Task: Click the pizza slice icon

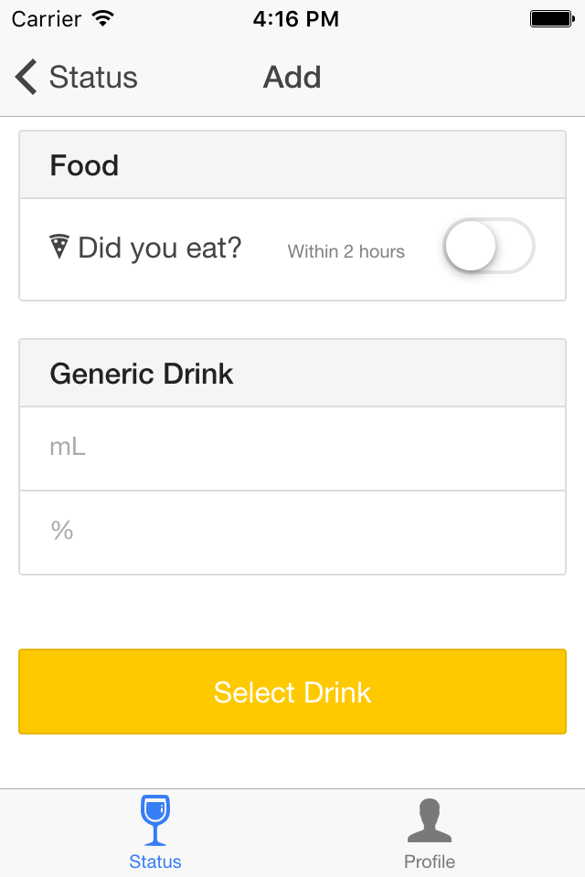Action: click(x=59, y=247)
